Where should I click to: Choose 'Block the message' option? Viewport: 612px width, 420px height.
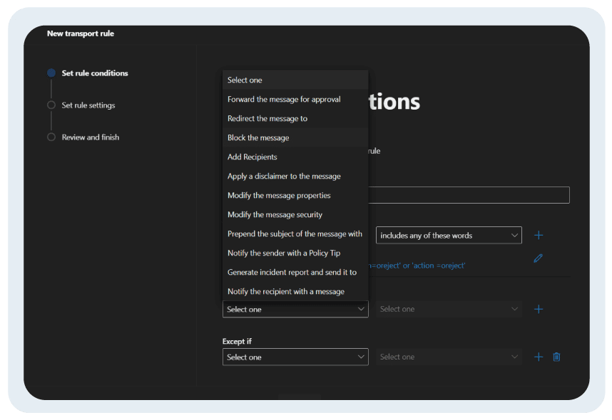pos(258,137)
